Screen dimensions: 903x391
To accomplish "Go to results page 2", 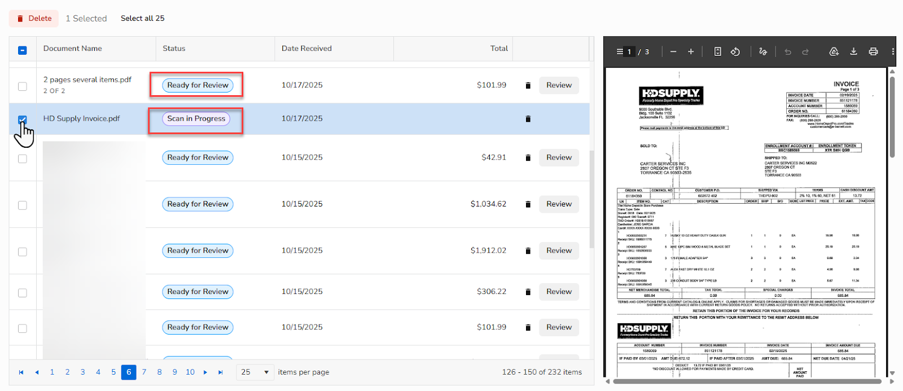I will (68, 372).
